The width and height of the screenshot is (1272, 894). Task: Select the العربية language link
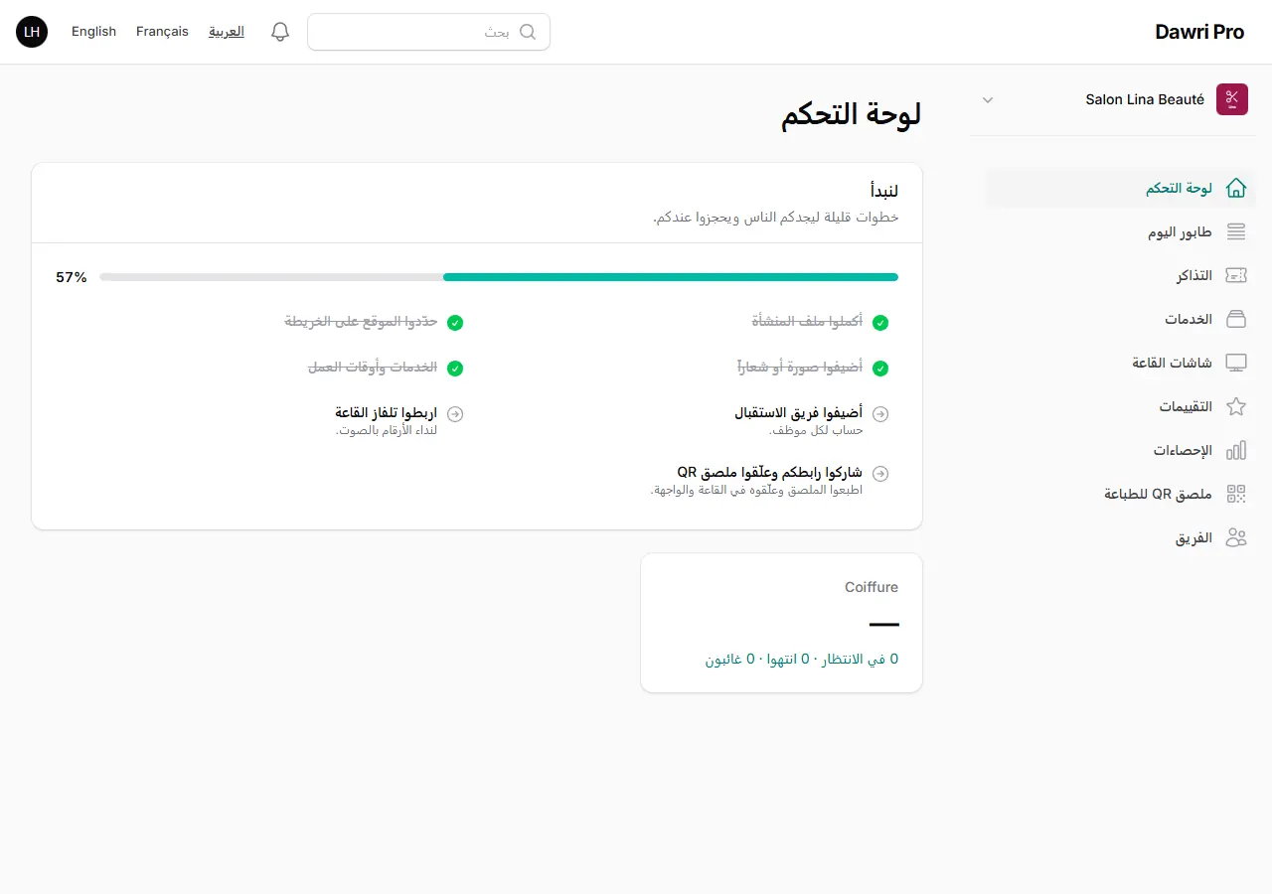click(227, 32)
